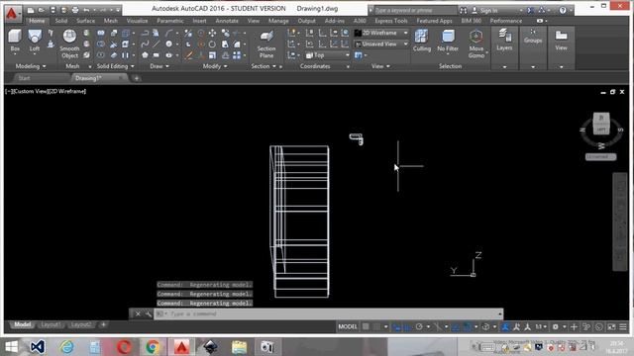Screen dimensions: 634x356
Task: Expand the Draw panel
Action: click(x=159, y=66)
